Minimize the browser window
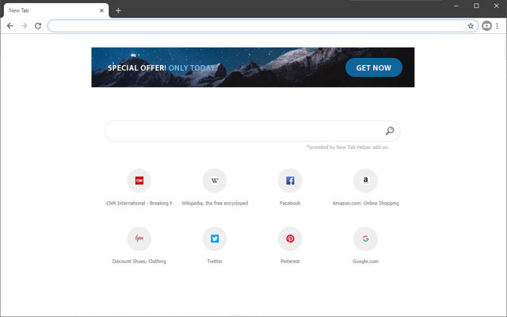The width and height of the screenshot is (507, 317). click(x=456, y=6)
